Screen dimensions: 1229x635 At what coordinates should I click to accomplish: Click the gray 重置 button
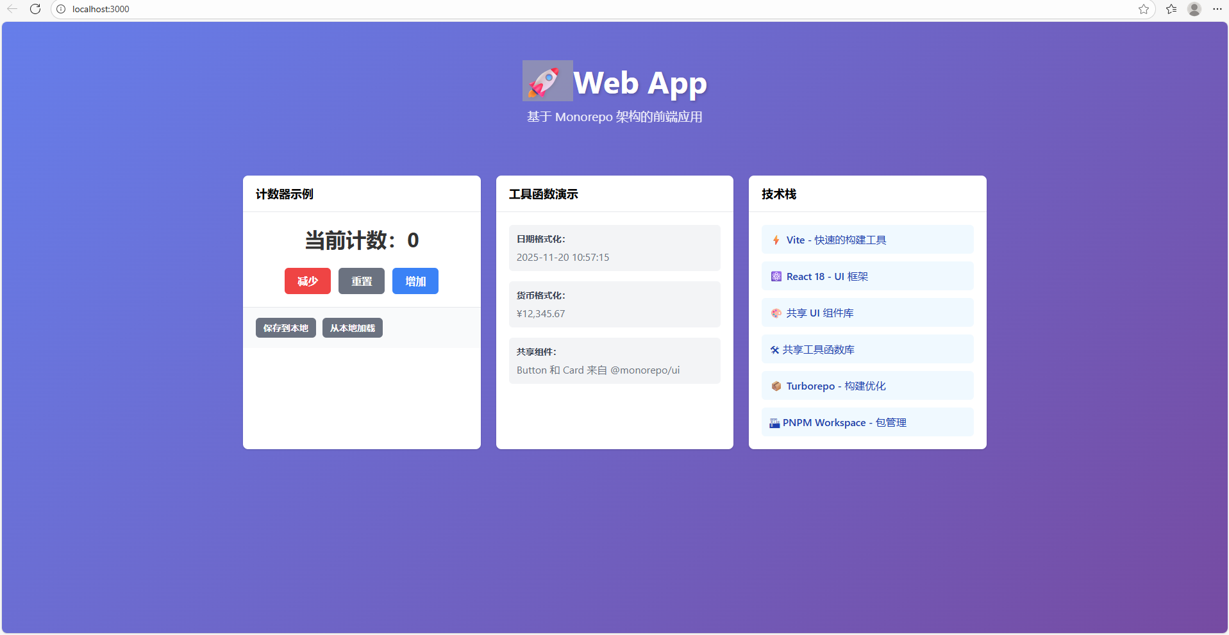[x=362, y=281]
